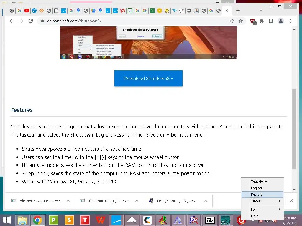Click the Shutdown8 screenshot image
Screen dimensions: 302x226
149,43
